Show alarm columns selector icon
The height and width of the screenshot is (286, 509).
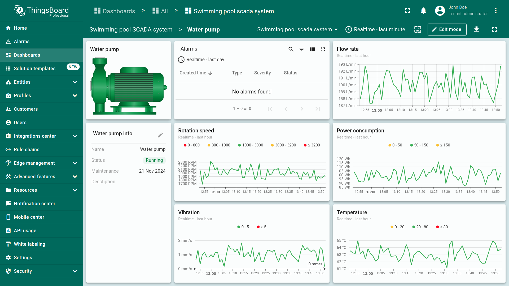[x=312, y=49]
